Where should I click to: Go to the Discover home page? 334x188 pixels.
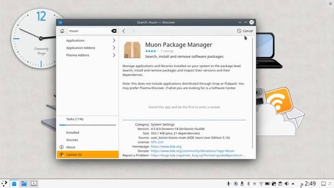coord(62,31)
